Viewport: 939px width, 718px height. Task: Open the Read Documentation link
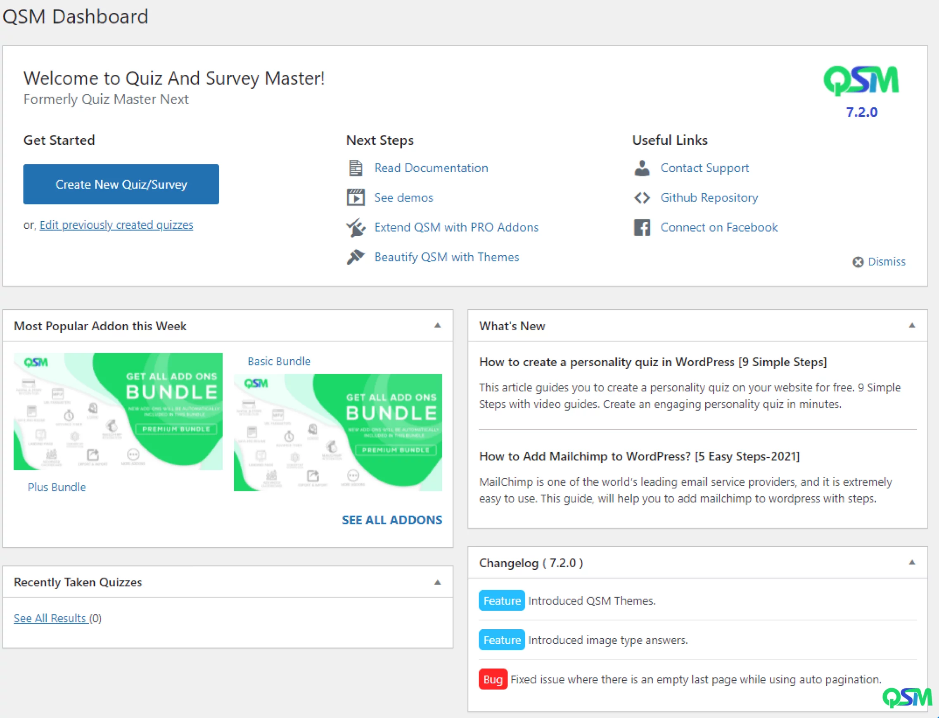click(431, 168)
